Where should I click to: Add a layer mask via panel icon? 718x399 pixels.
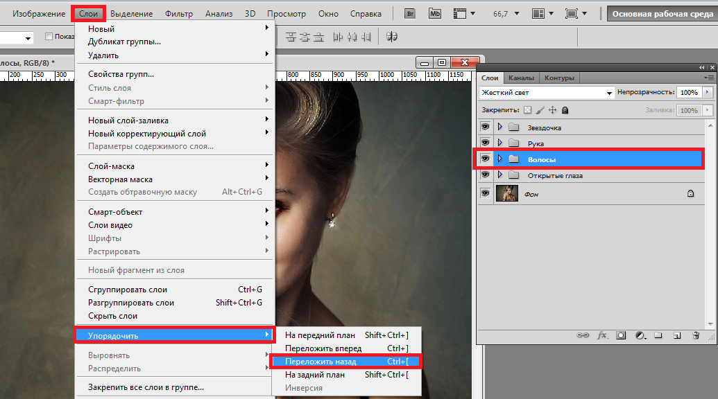(621, 336)
